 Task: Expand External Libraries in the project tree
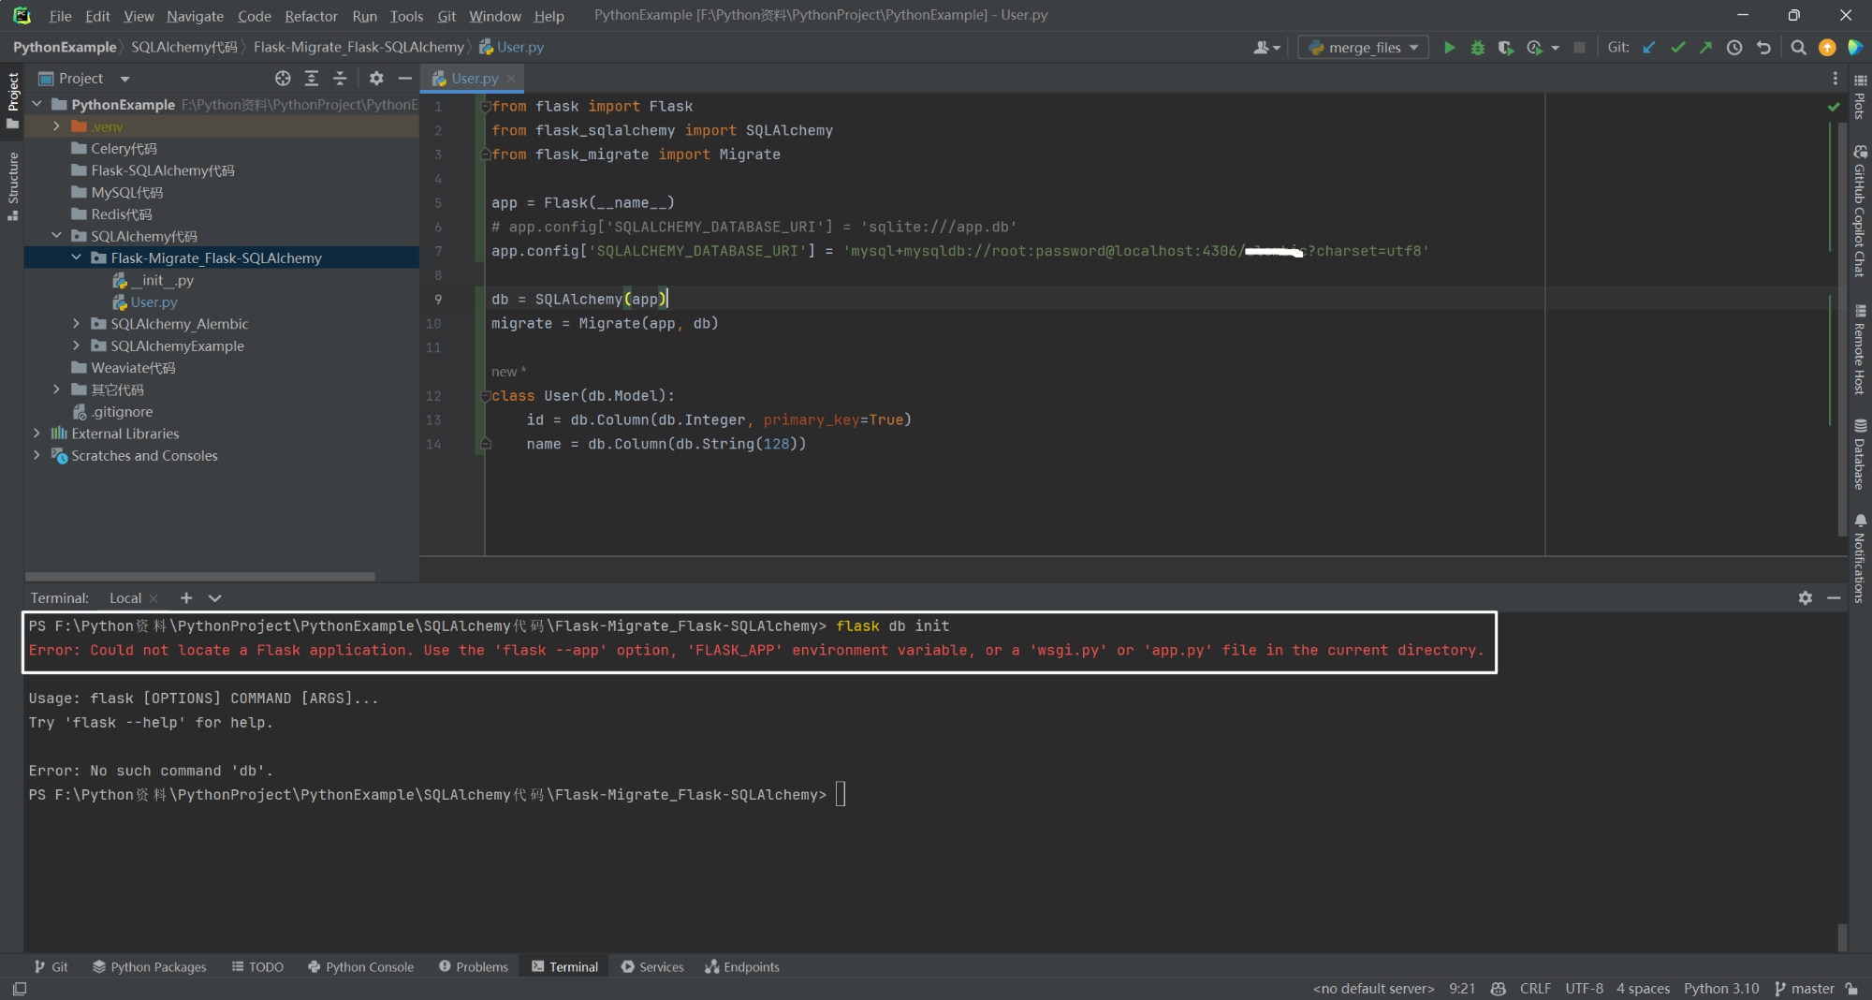point(37,433)
